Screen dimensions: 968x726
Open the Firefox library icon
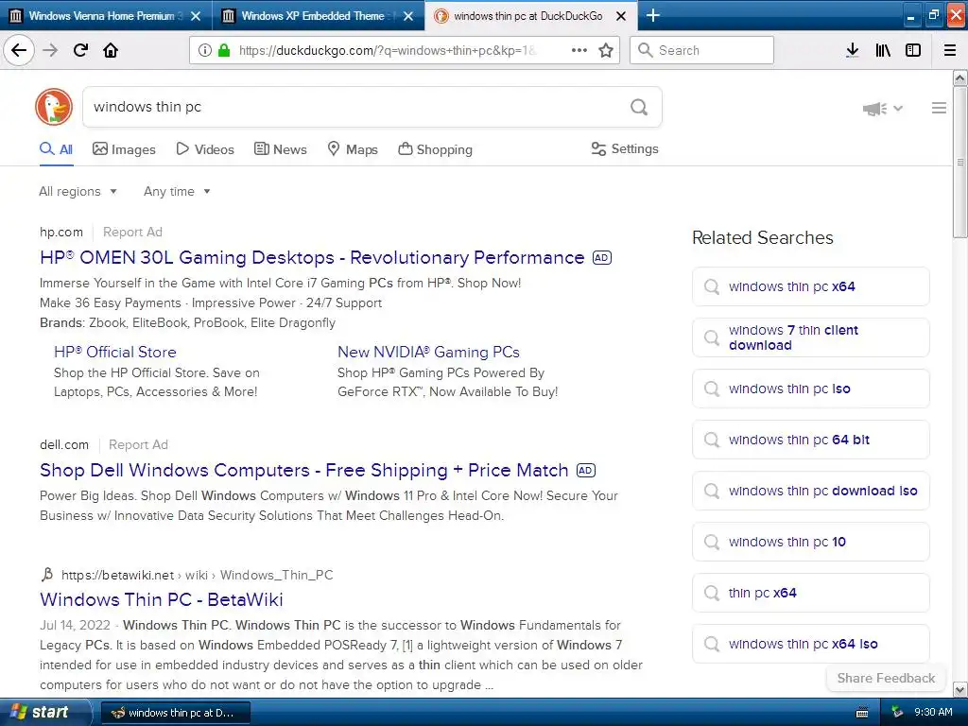point(883,50)
